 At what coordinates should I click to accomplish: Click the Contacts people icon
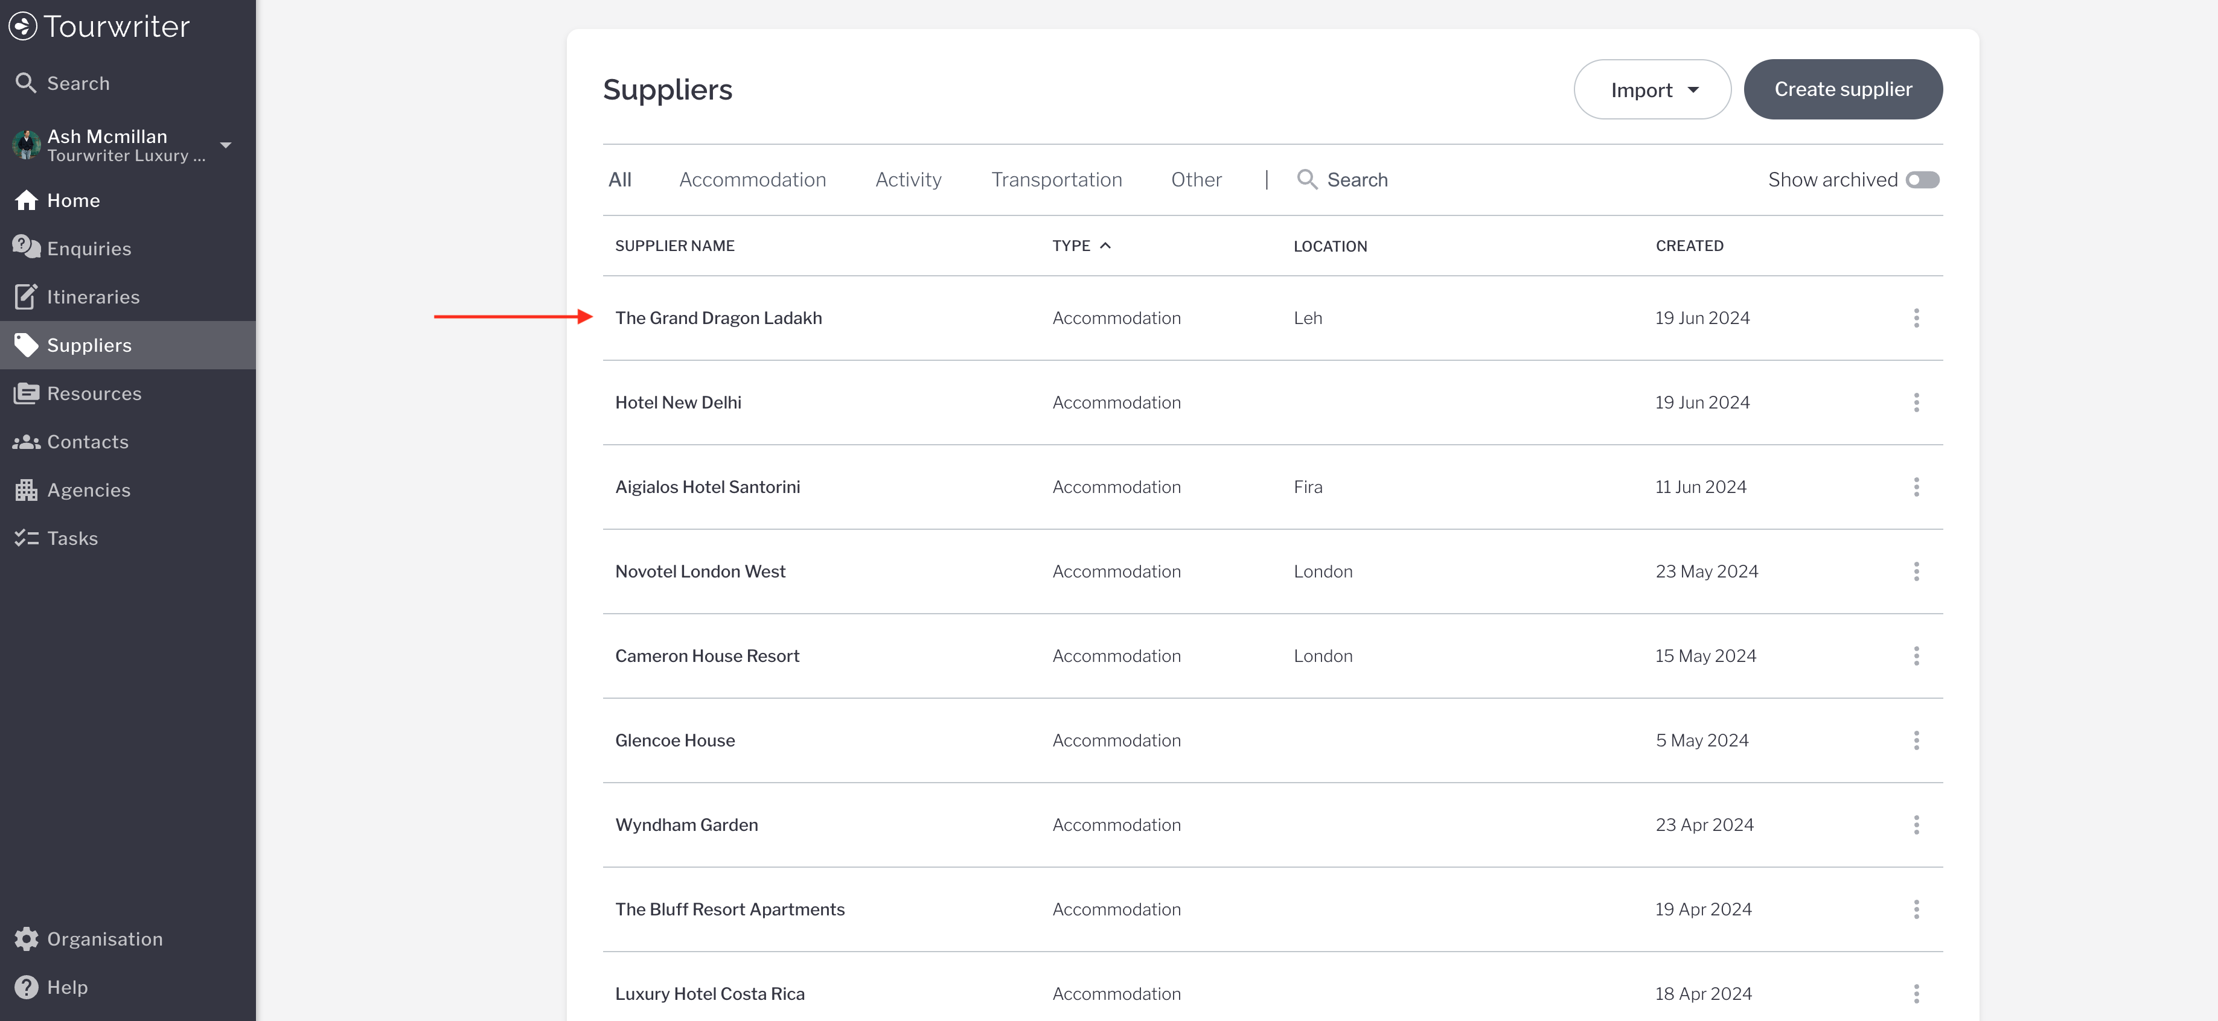[x=26, y=442]
